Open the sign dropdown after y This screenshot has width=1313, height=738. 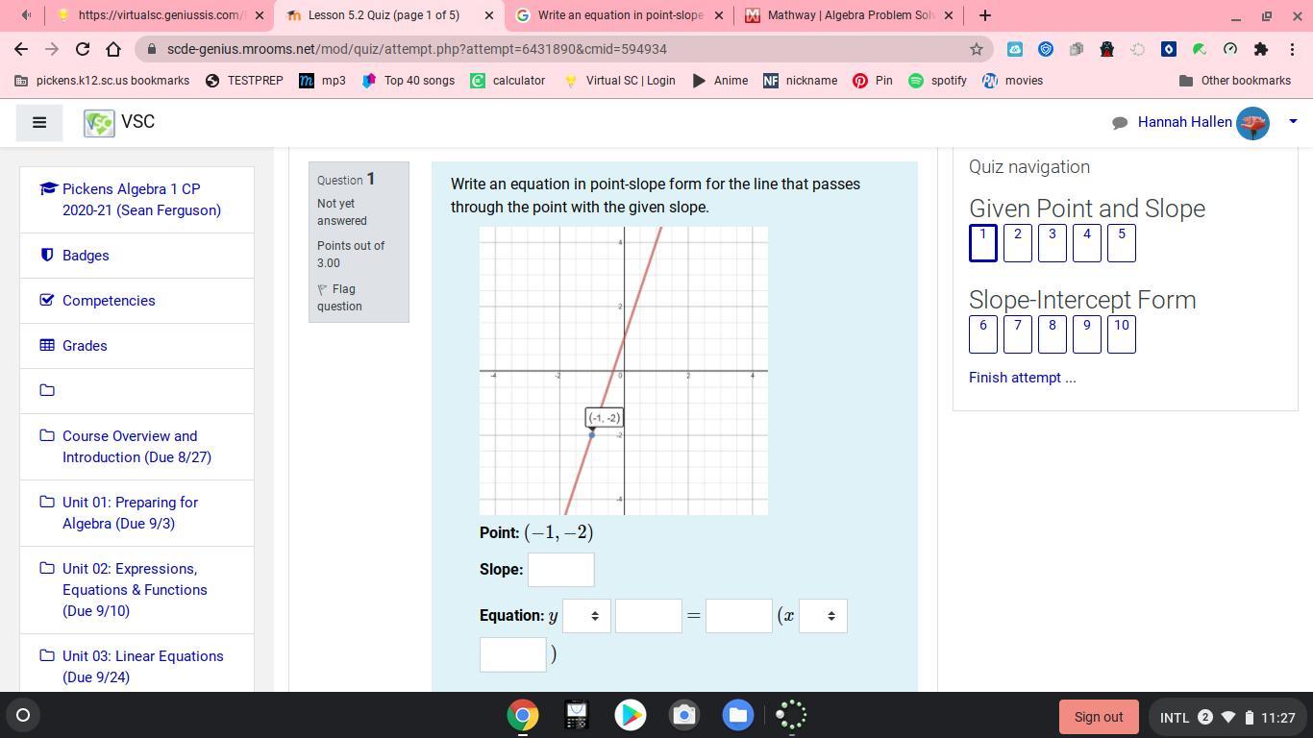pyautogui.click(x=586, y=616)
